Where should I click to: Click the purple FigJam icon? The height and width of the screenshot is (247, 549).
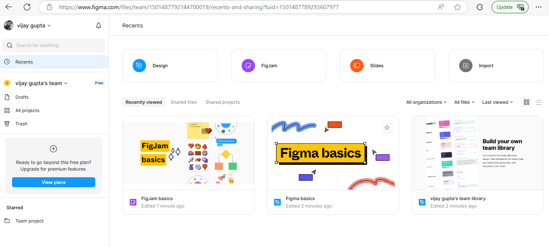tap(248, 66)
